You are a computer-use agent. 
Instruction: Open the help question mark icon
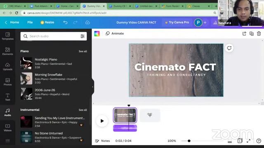tap(259, 141)
